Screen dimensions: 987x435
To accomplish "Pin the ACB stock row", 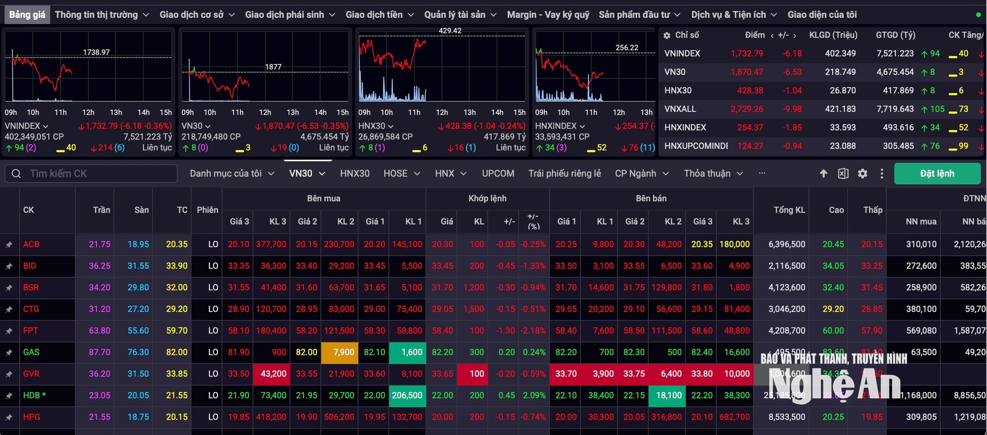I will point(9,244).
